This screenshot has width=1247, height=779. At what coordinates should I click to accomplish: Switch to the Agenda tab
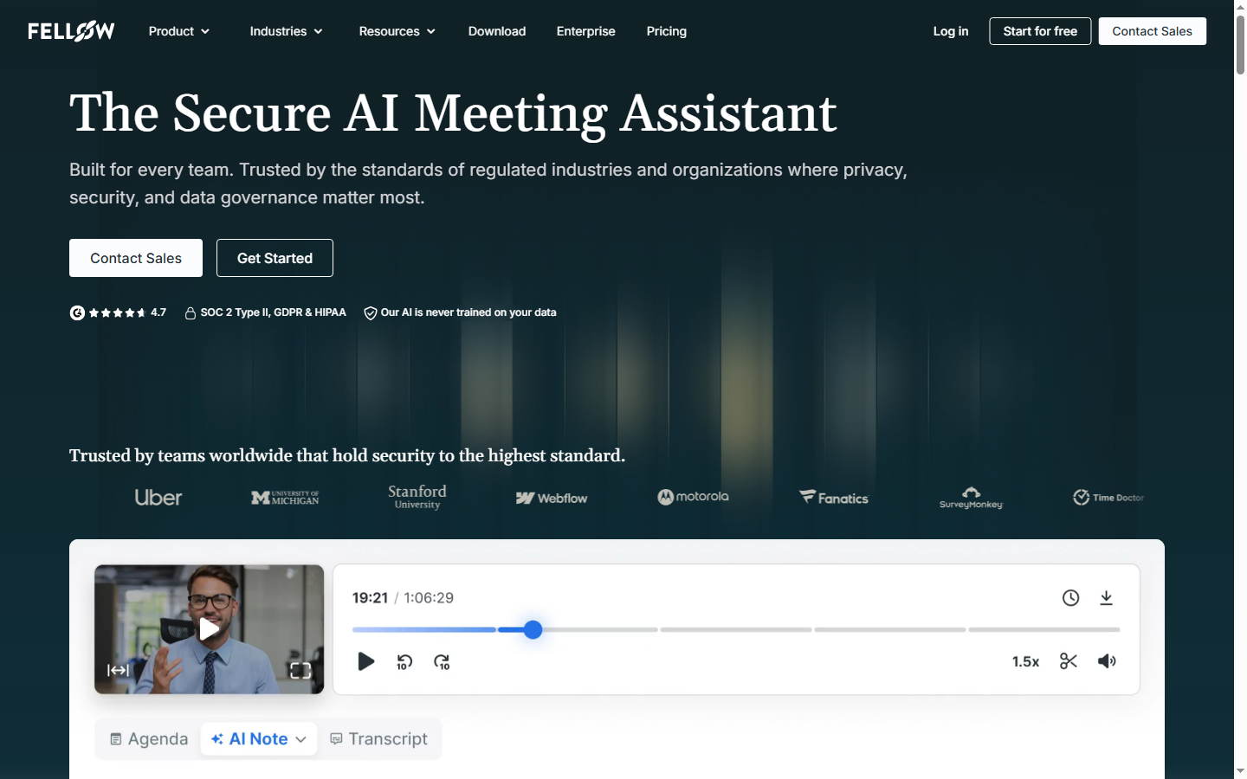click(x=149, y=739)
